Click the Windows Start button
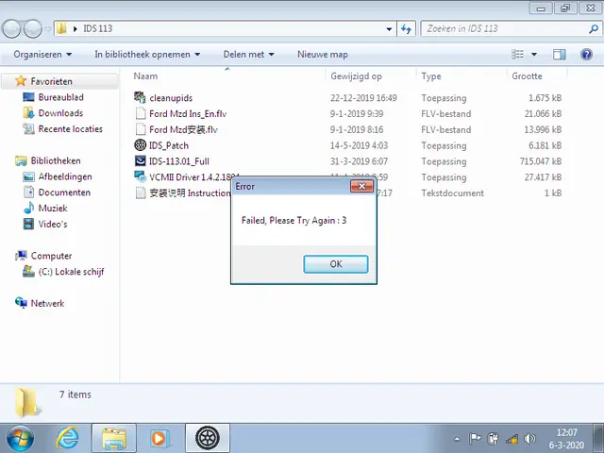The height and width of the screenshot is (453, 604). click(20, 438)
